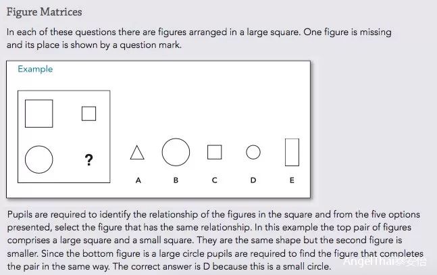Screen dimensions: 437x275
Task: Choose the small square option C
Action: [x=215, y=152]
